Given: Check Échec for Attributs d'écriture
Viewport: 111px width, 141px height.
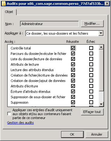Looking at the screenshot, I should click(91, 86).
